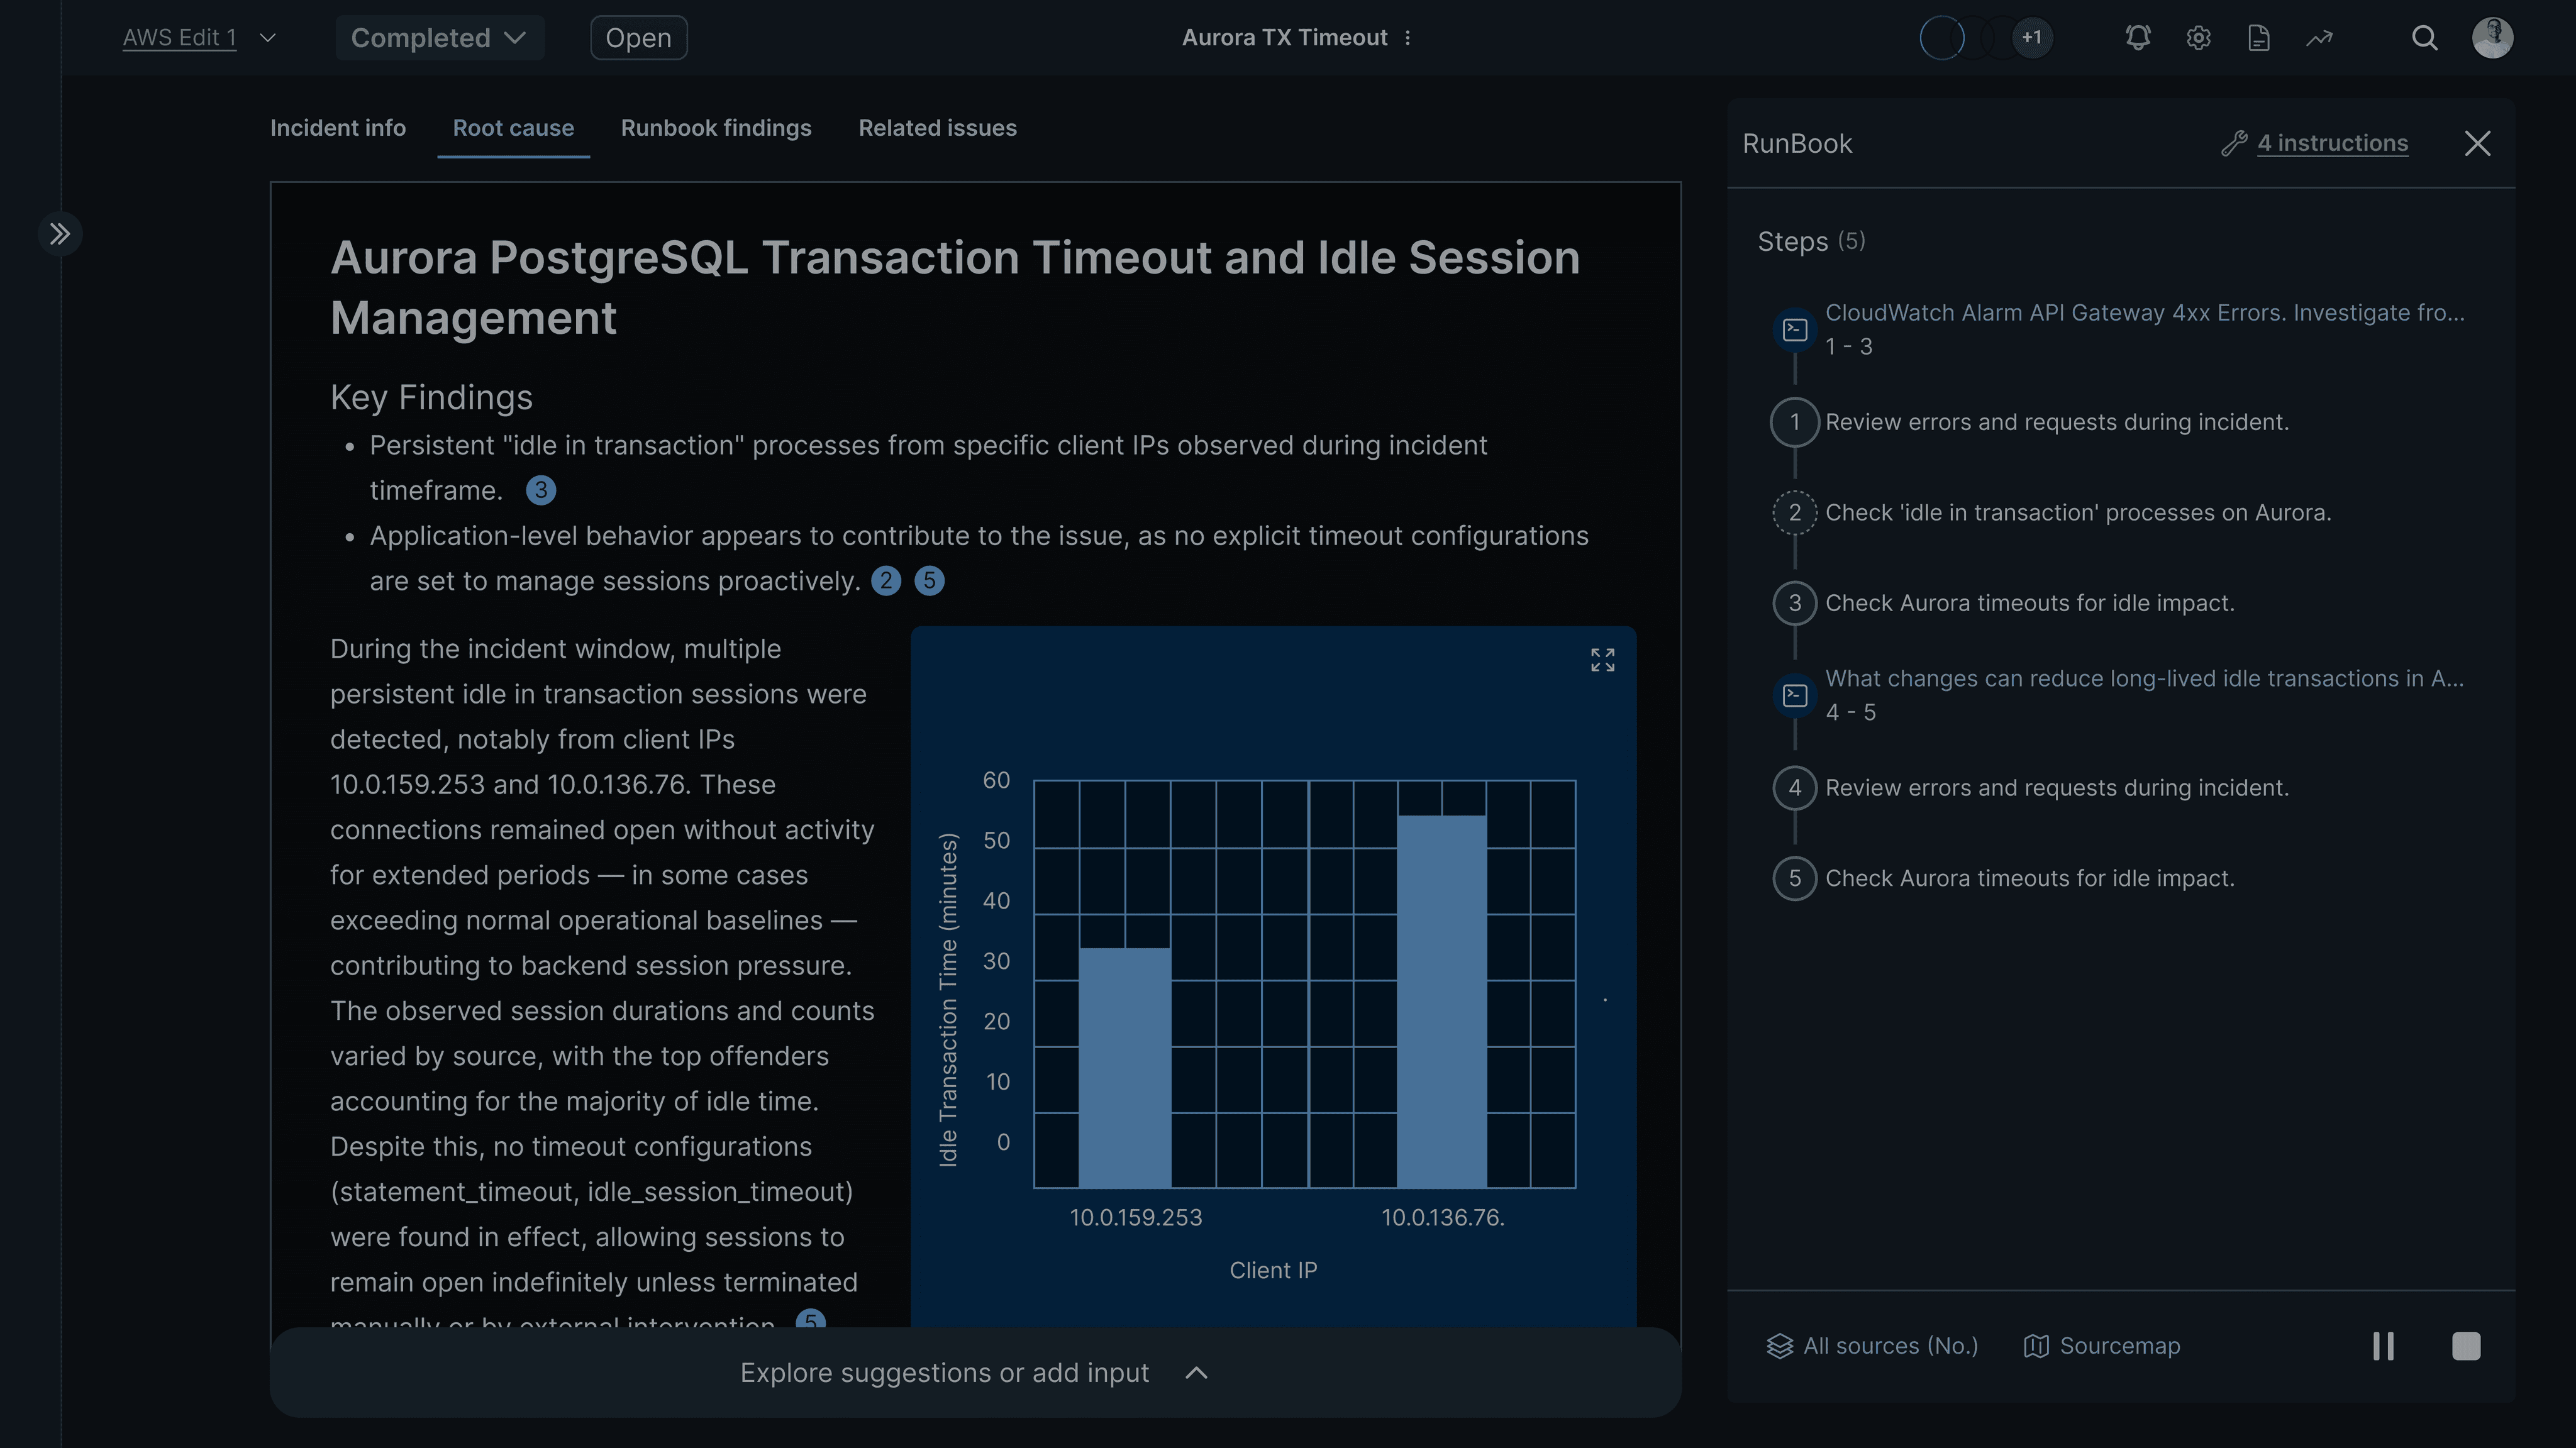Stop the runbook execution

click(2466, 1346)
